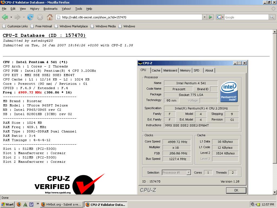Expand the Forward button history dropdown

click(24, 17)
